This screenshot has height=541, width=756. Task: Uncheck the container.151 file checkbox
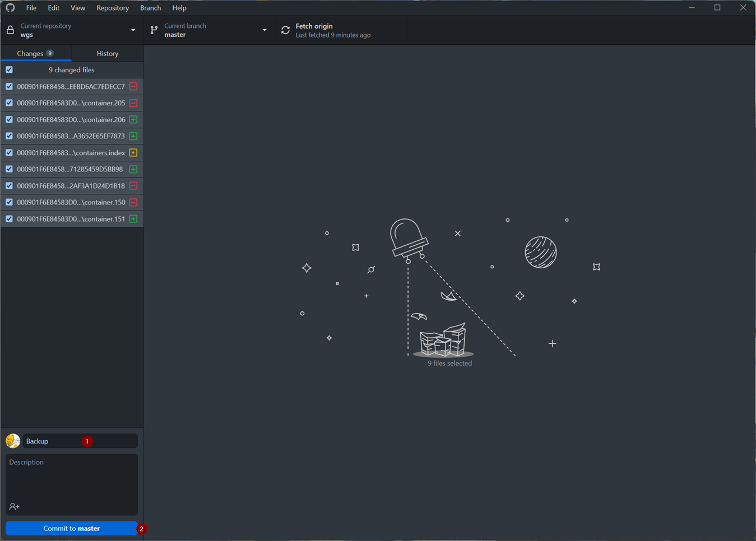pyautogui.click(x=9, y=219)
